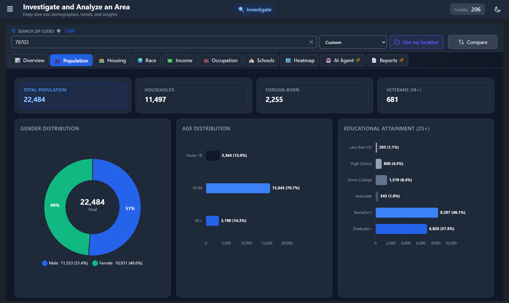Clear the zip code search field
Image resolution: width=509 pixels, height=303 pixels.
point(311,42)
